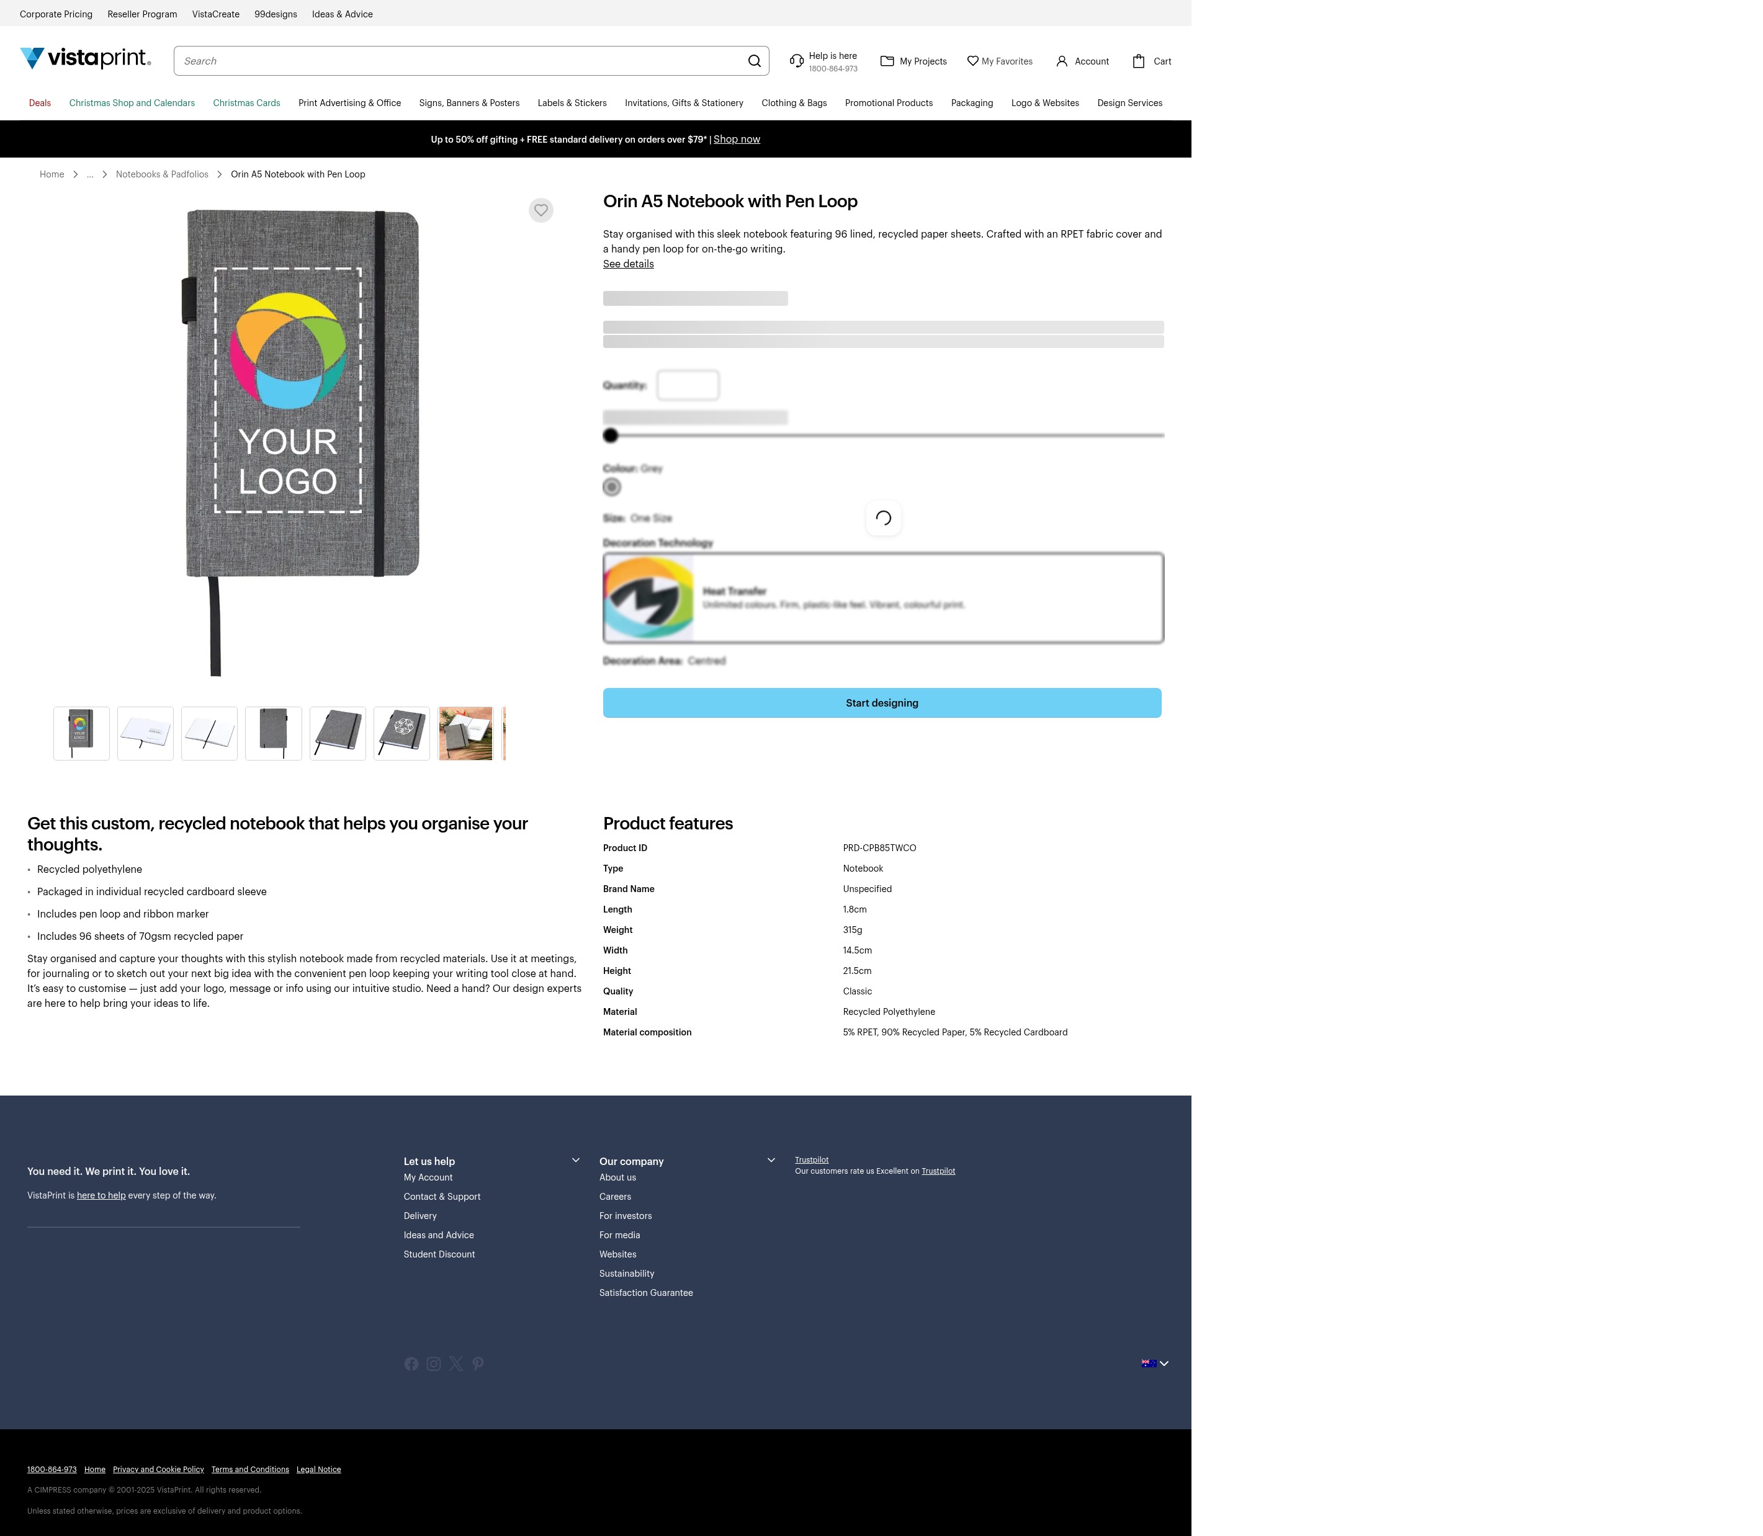Open the Privacy and Cookie Policy link

159,1469
